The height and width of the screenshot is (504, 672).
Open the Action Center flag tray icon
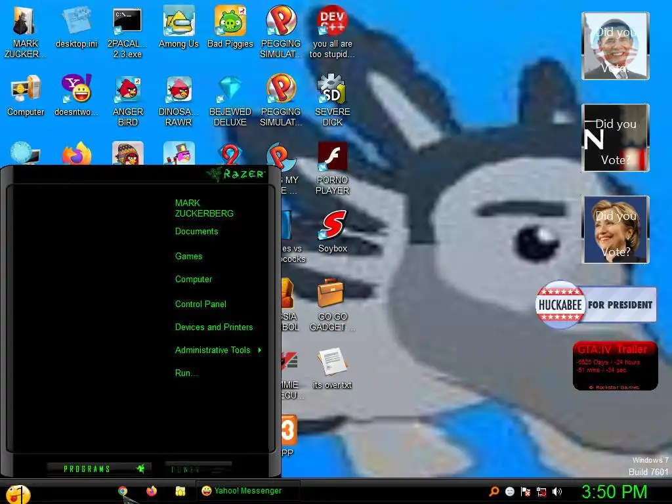[526, 491]
